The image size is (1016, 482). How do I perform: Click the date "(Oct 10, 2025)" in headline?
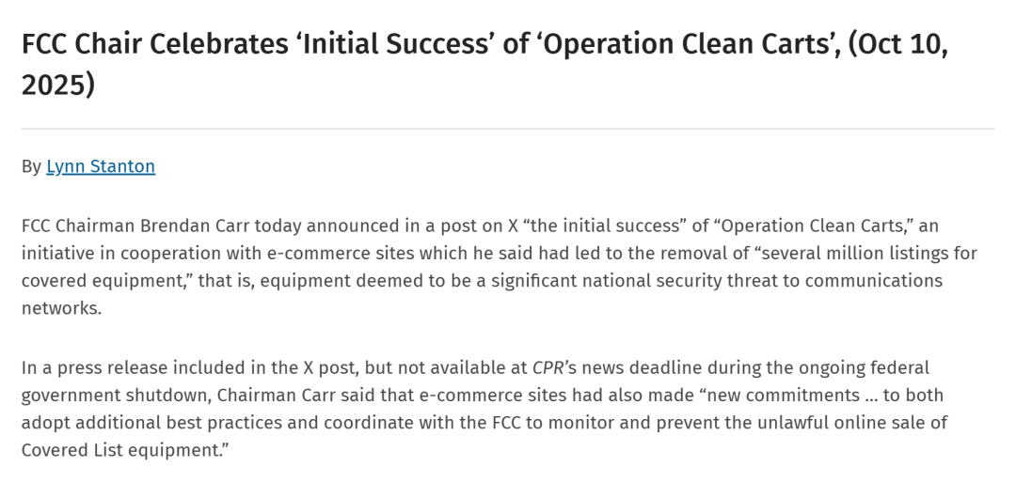point(903,45)
